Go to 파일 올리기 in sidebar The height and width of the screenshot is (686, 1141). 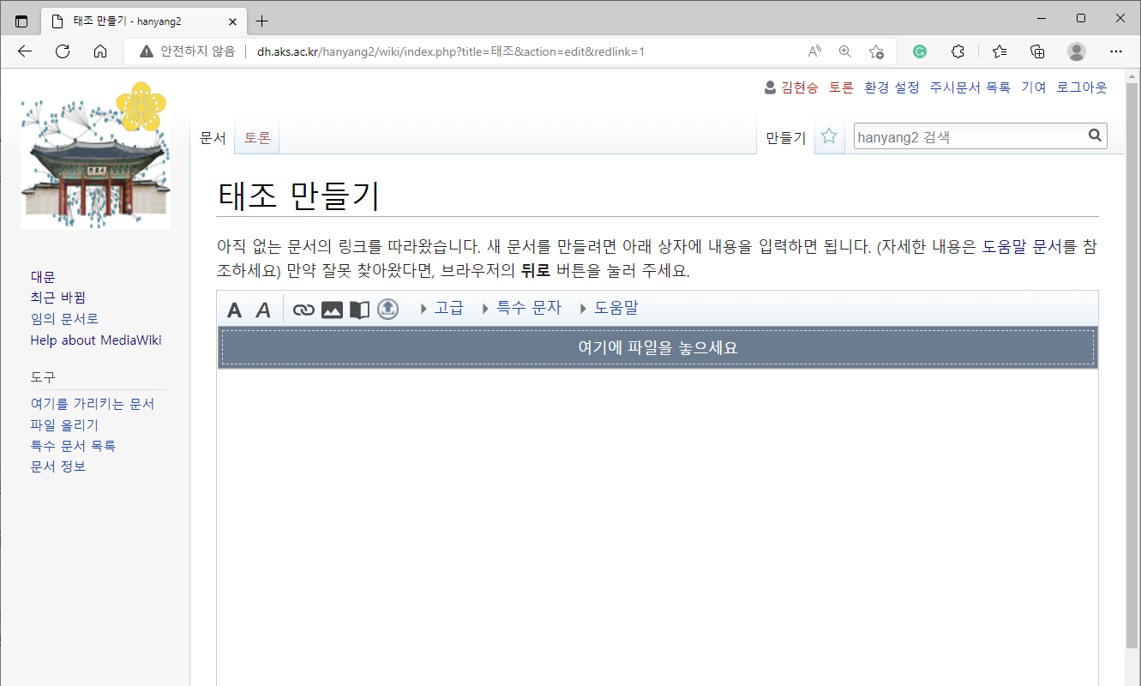[x=64, y=424]
